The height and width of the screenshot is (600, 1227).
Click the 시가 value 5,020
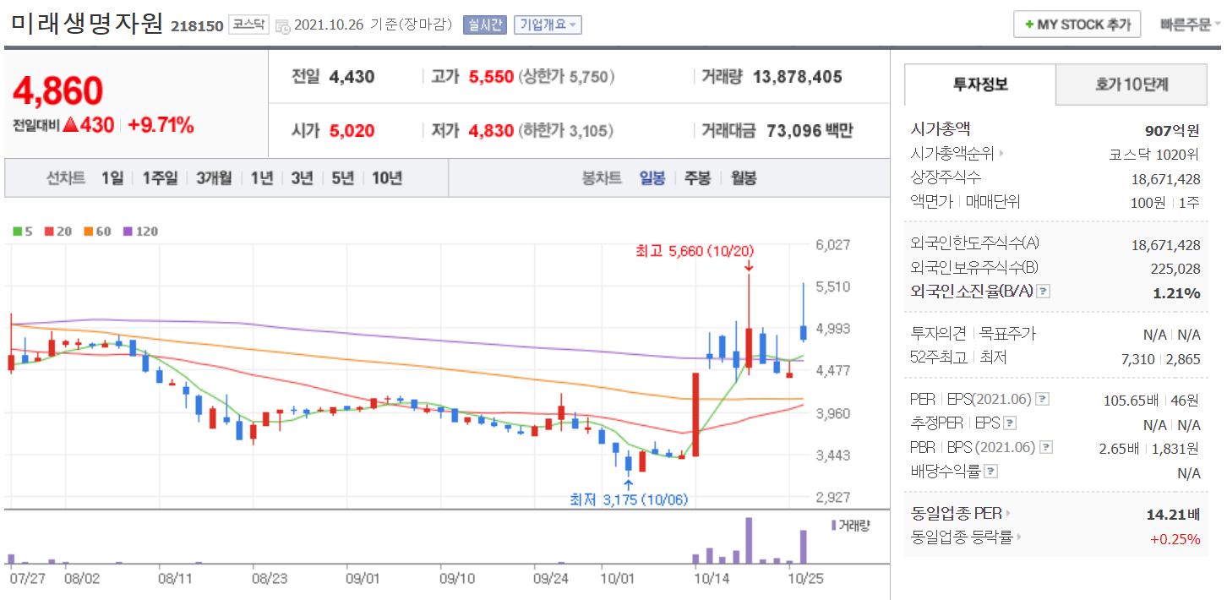point(352,131)
